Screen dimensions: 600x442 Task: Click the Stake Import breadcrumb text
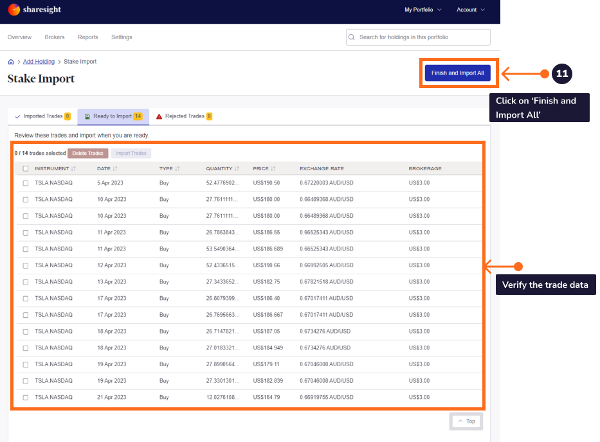[x=80, y=62]
